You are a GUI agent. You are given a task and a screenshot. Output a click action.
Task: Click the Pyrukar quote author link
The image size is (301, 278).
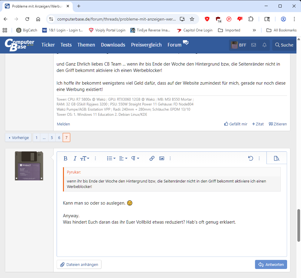point(74,172)
